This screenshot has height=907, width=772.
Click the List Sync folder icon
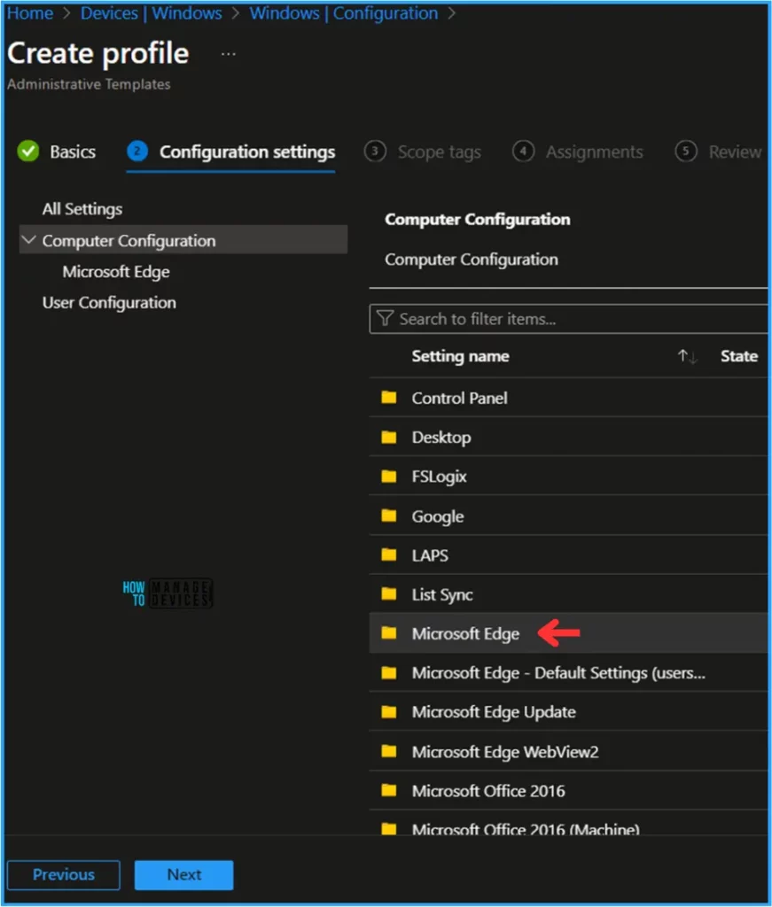[389, 594]
